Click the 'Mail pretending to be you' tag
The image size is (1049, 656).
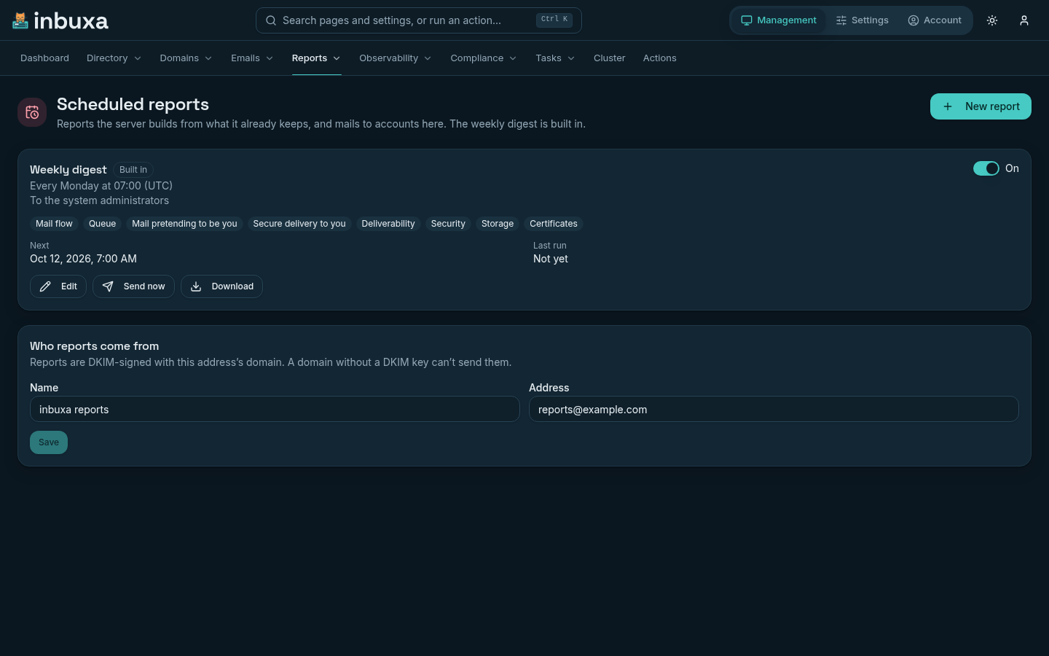(184, 224)
